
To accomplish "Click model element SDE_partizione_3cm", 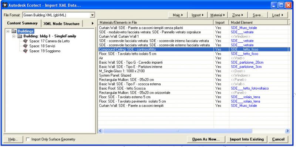I will [x=246, y=67].
